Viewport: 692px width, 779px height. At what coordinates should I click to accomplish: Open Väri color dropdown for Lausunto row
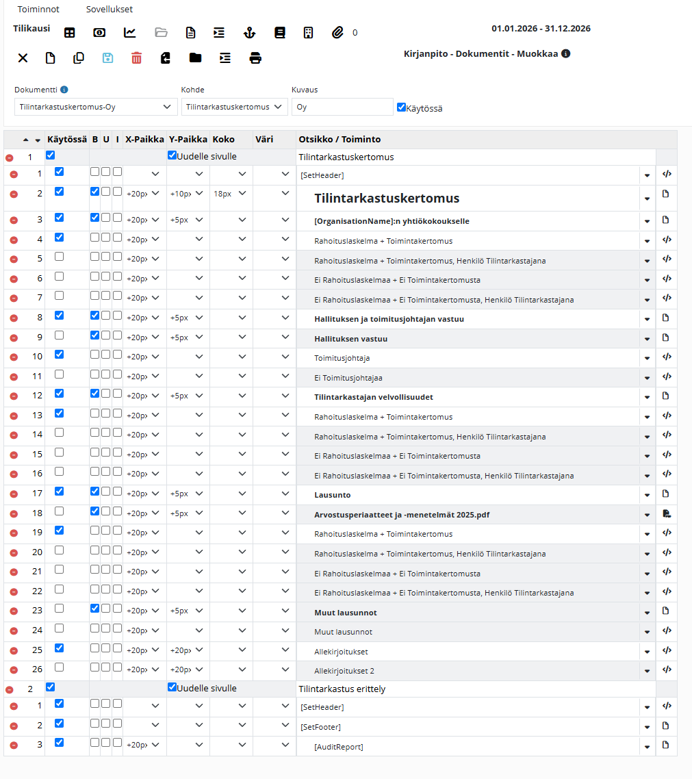(274, 494)
